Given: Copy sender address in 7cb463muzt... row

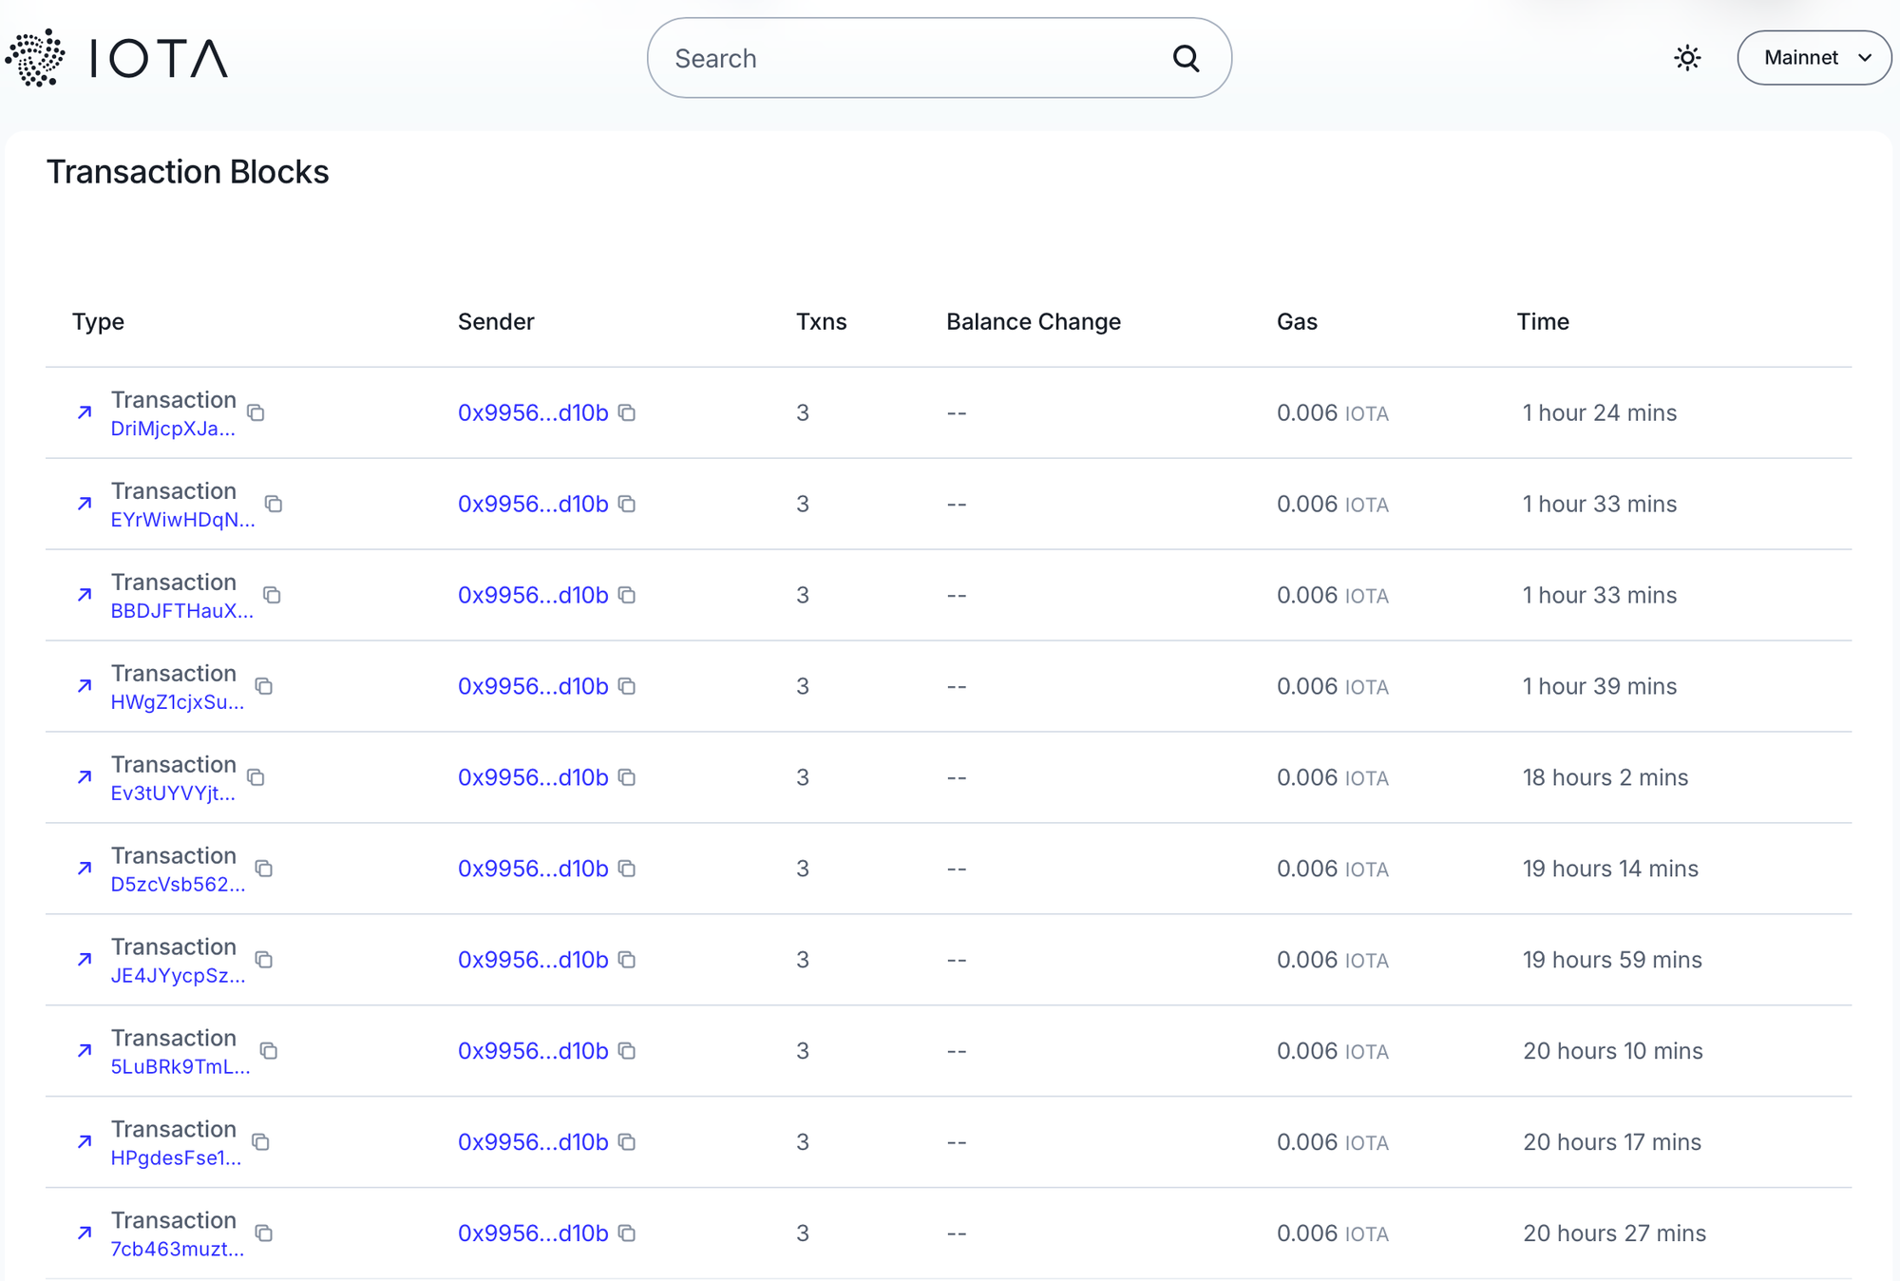Looking at the screenshot, I should point(627,1233).
